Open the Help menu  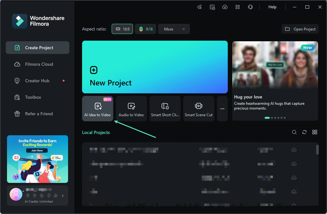point(272,7)
